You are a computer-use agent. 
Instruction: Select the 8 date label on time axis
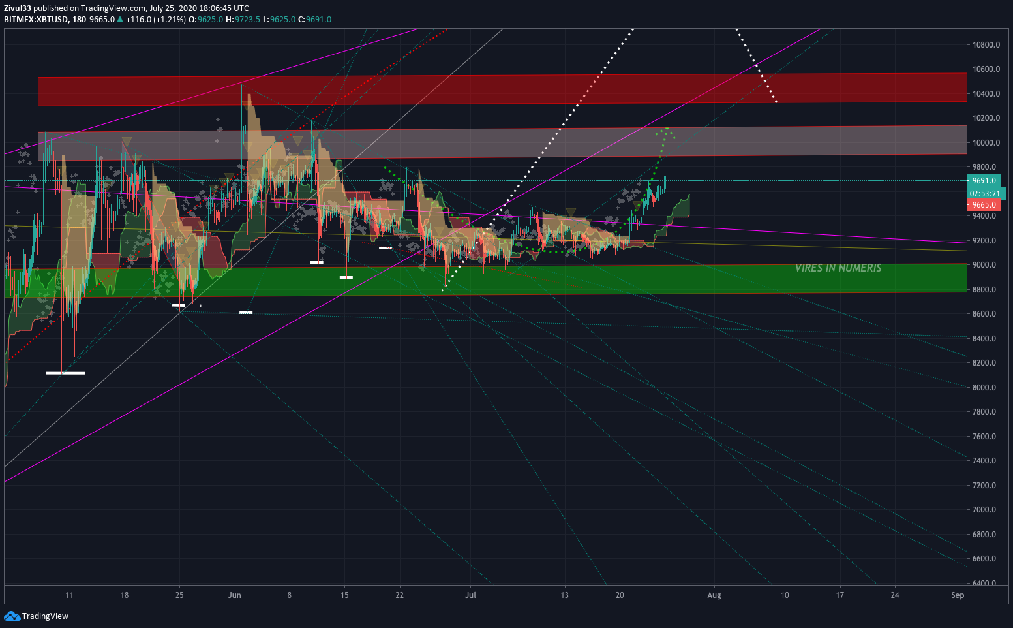click(x=289, y=595)
